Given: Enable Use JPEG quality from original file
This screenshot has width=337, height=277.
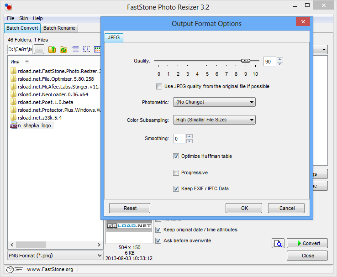Looking at the screenshot, I should pyautogui.click(x=159, y=87).
